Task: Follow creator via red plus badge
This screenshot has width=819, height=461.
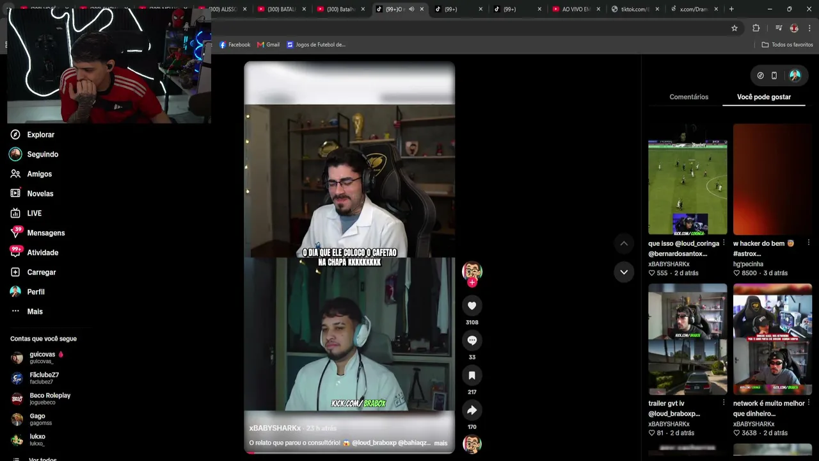Action: [472, 282]
